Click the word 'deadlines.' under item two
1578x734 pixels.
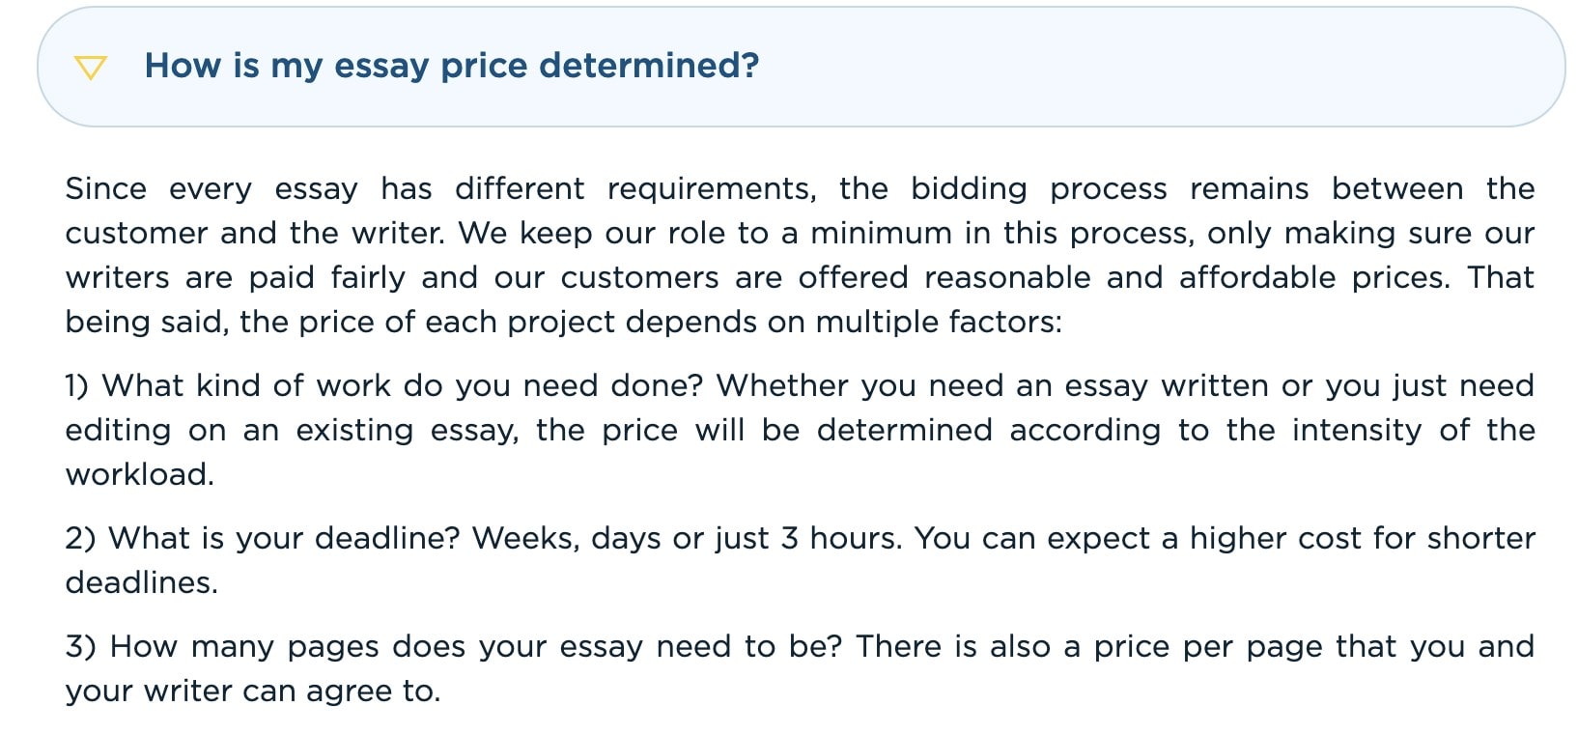coord(142,582)
